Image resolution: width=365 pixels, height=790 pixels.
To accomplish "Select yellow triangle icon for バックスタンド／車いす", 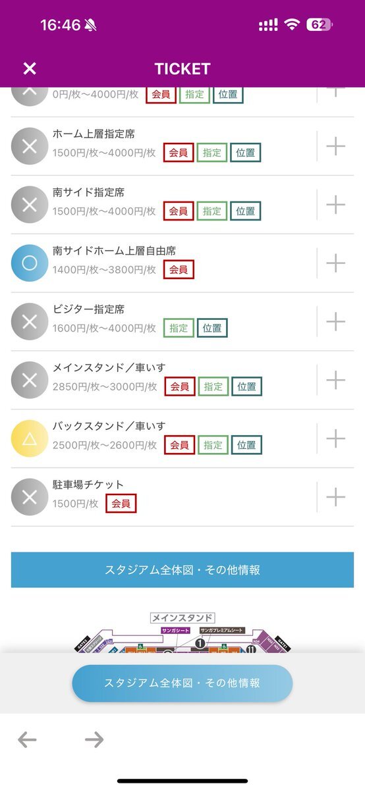I will click(30, 438).
